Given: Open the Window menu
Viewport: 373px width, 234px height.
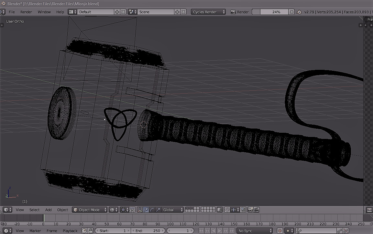Looking at the screenshot, I should point(44,12).
